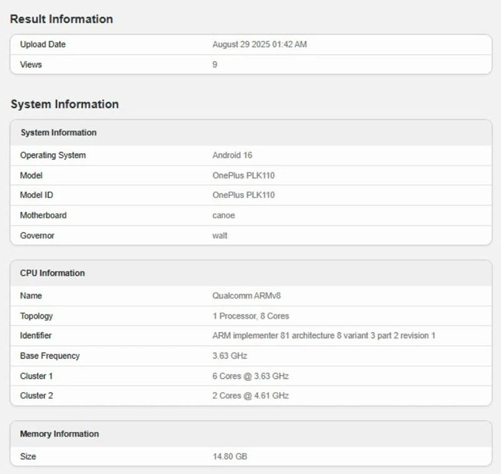Select the Governor value walt

pyautogui.click(x=220, y=235)
